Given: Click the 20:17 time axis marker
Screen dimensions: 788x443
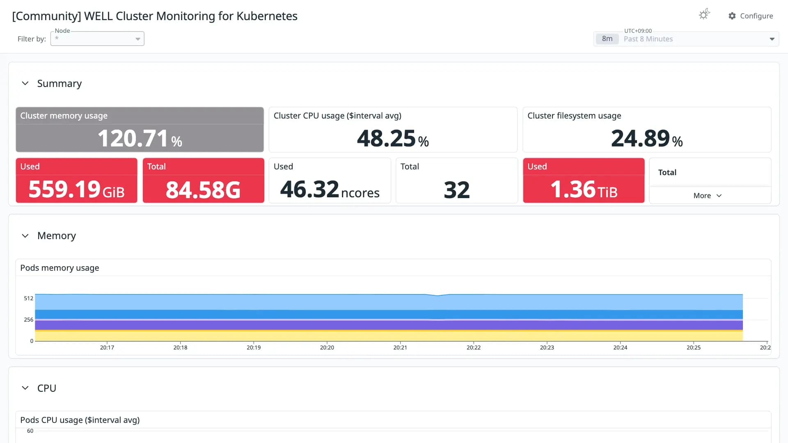Looking at the screenshot, I should (x=107, y=347).
